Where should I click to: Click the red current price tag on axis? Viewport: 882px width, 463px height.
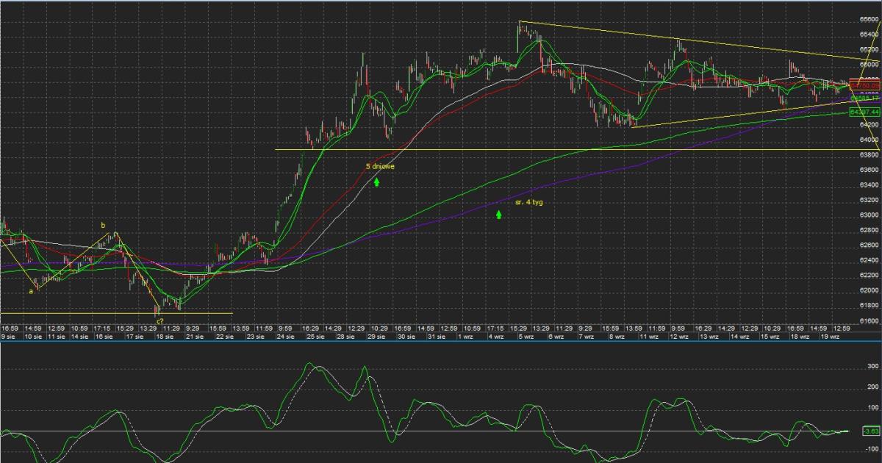(x=864, y=85)
